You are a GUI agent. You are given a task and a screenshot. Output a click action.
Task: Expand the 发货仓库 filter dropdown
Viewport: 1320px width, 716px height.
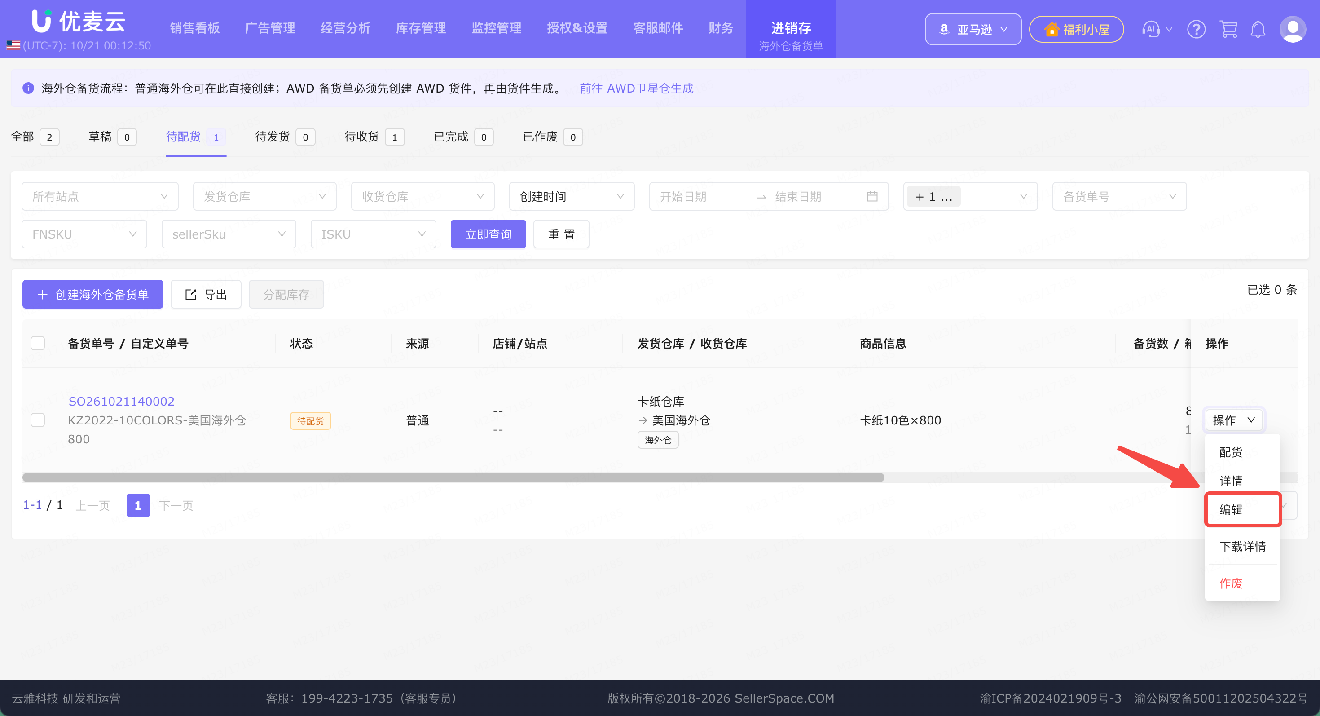[264, 196]
